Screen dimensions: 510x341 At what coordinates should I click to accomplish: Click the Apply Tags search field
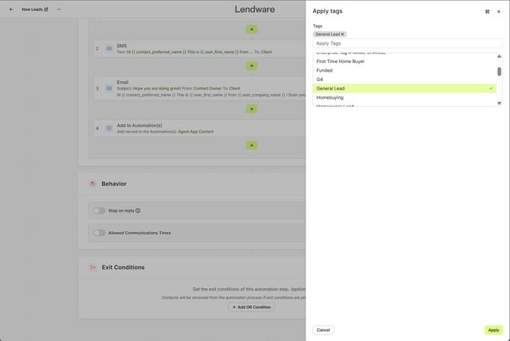pos(407,44)
